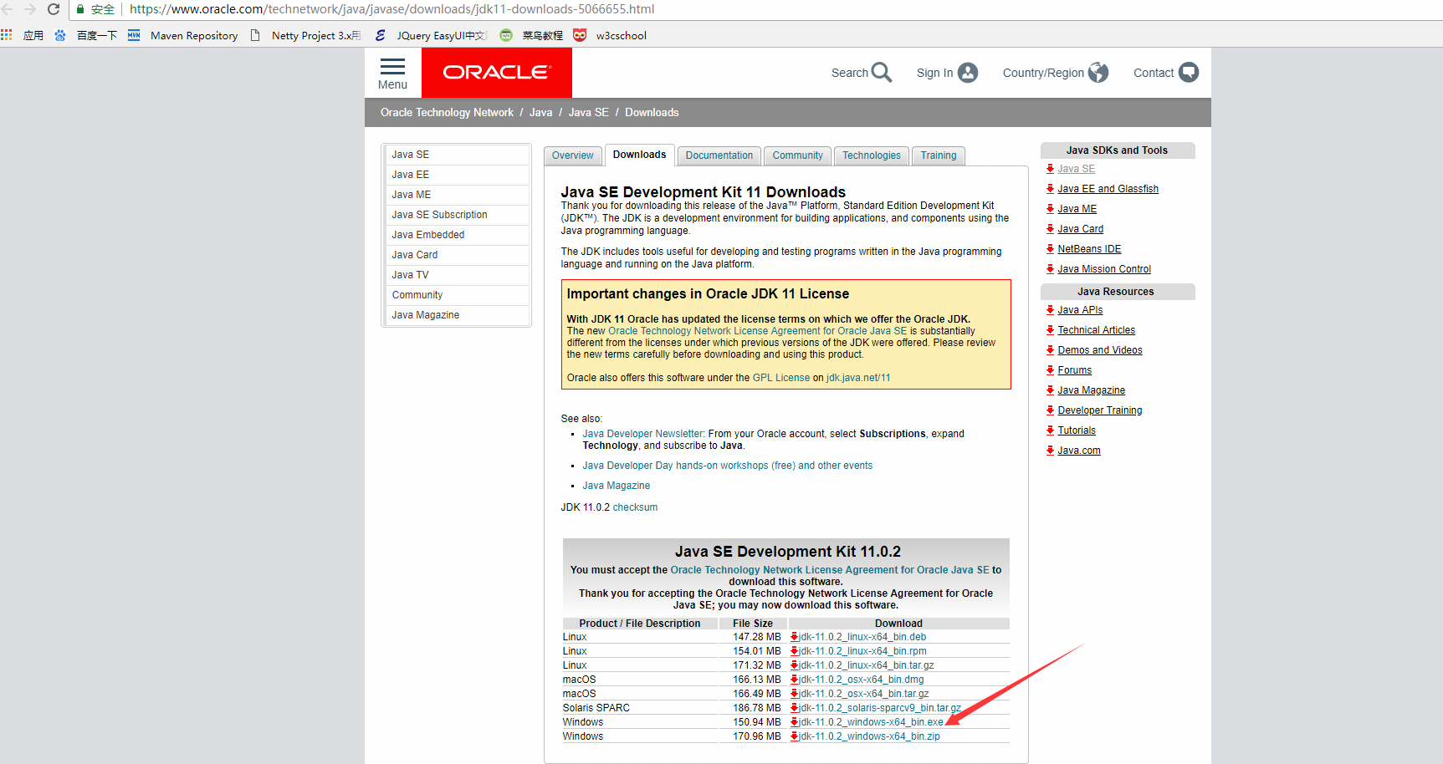This screenshot has width=1443, height=764.
Task: Click the Contact envelope icon
Action: click(x=1189, y=73)
